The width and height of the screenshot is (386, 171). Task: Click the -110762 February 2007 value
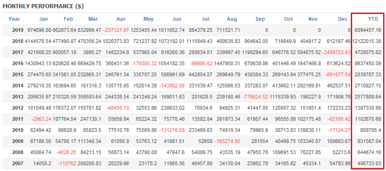67,163
